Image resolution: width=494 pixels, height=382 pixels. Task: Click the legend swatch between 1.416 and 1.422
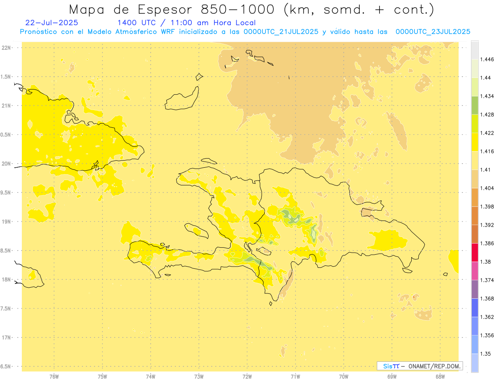[x=475, y=142]
